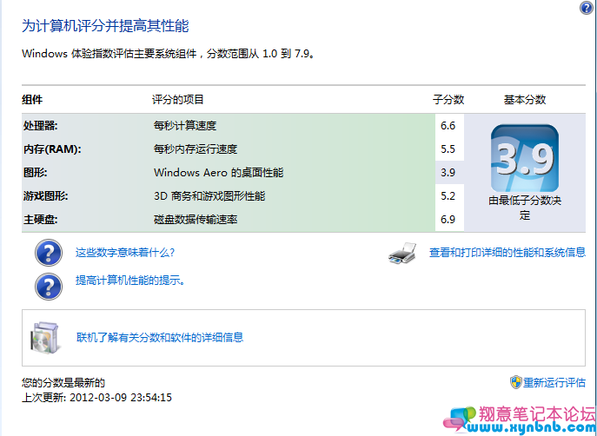
Task: Click the 为计算机评分并提高其性能 heading
Action: click(x=105, y=26)
